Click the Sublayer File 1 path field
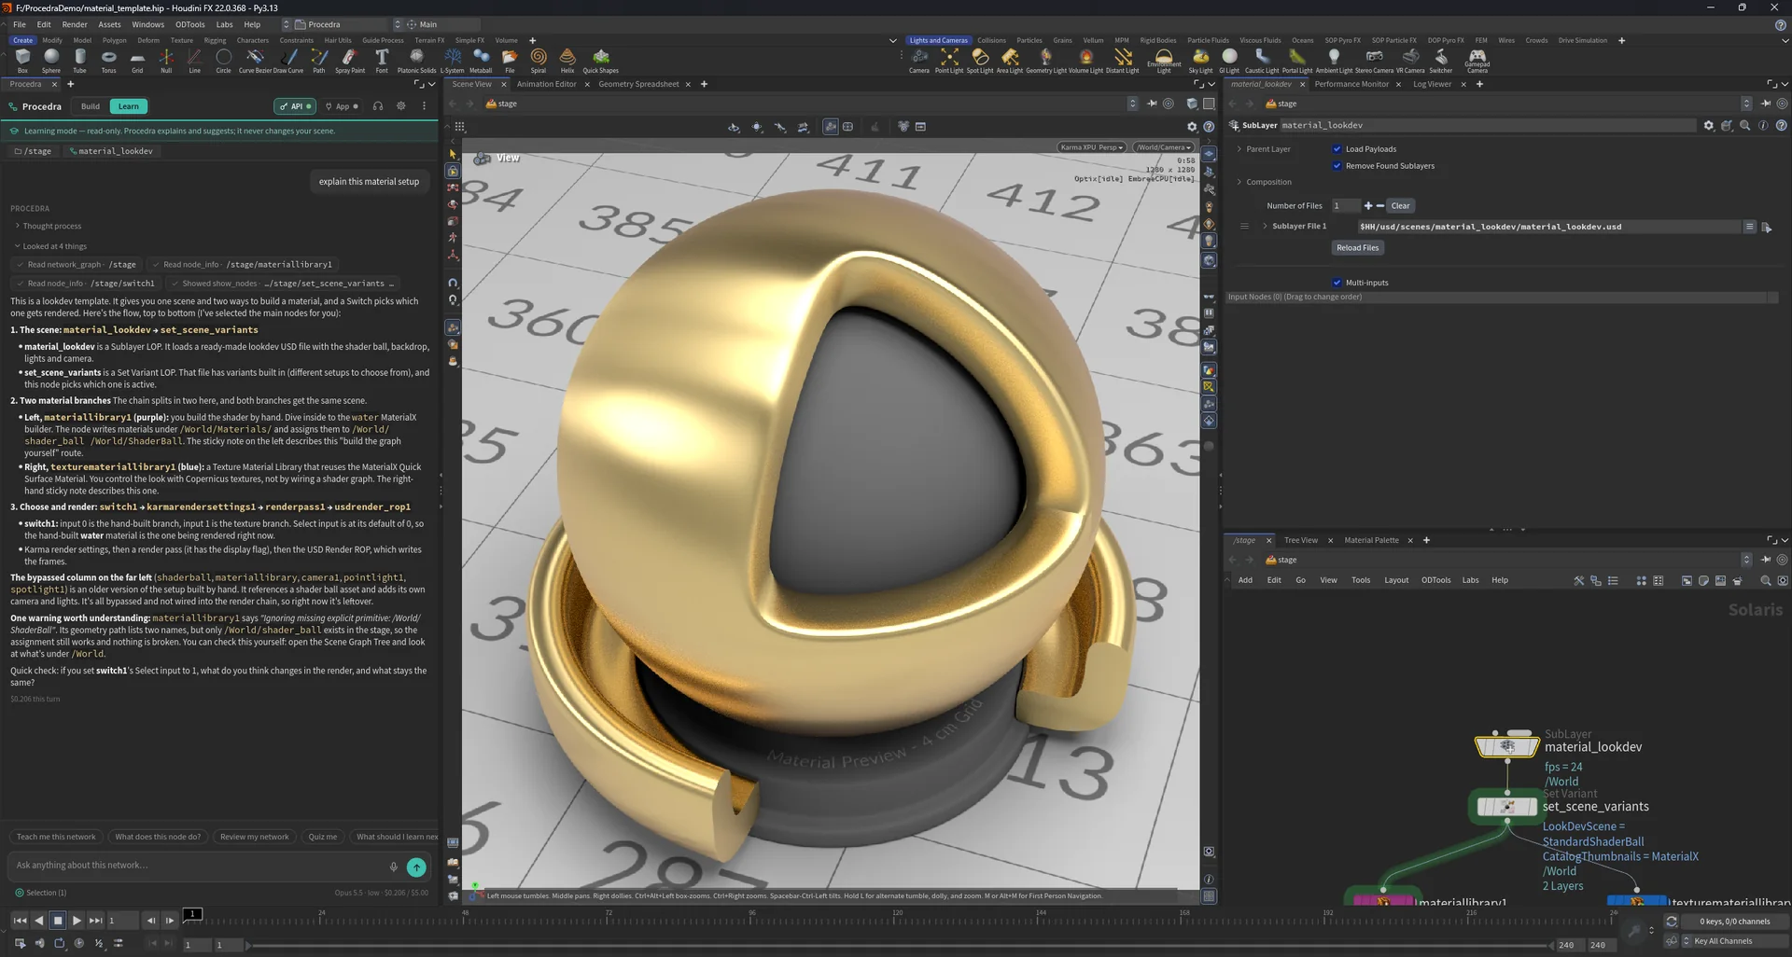 1547,227
